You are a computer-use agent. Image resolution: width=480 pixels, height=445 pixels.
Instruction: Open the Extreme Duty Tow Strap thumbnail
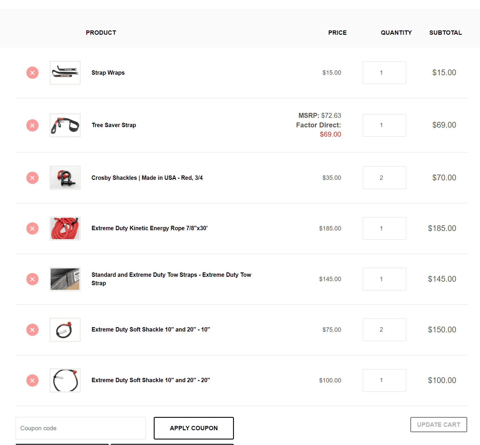pos(65,279)
